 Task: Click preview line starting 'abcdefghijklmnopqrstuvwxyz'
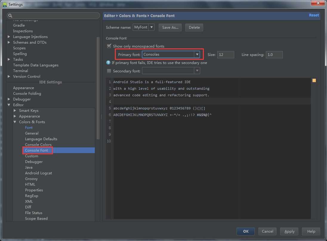(x=159, y=108)
